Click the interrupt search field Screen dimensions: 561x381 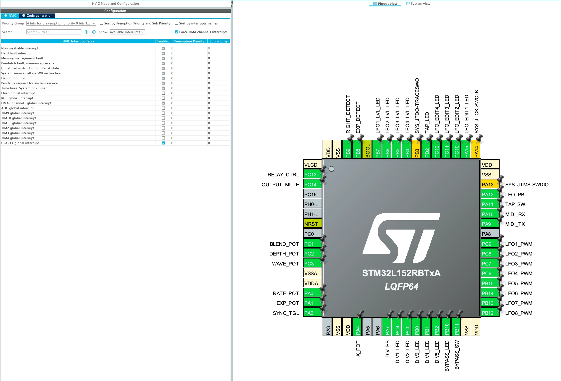click(54, 32)
